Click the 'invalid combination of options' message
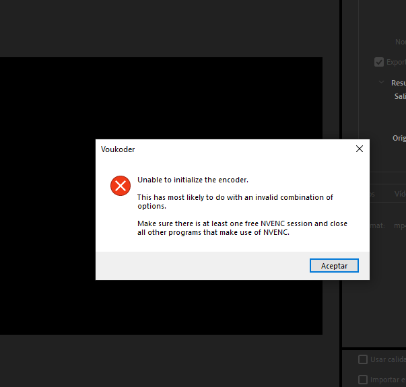This screenshot has width=406, height=387. (234, 201)
